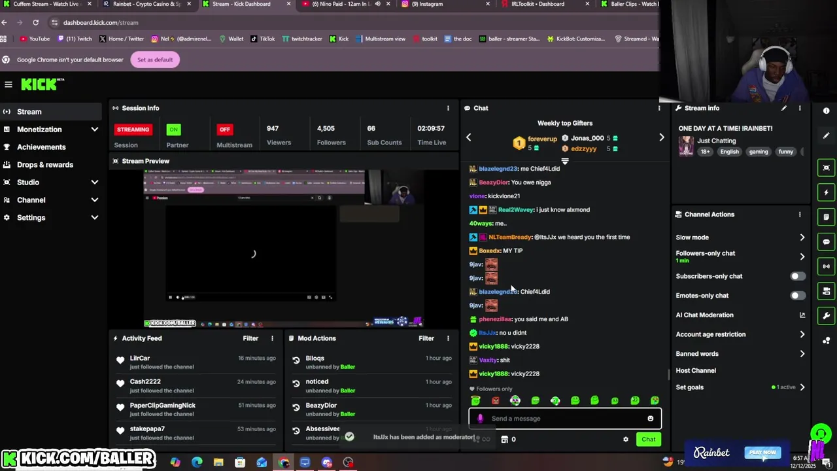Expand the Monetization sidebar section
This screenshot has width=837, height=471.
pyautogui.click(x=95, y=130)
